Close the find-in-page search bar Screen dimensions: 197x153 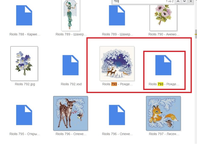tap(191, 2)
